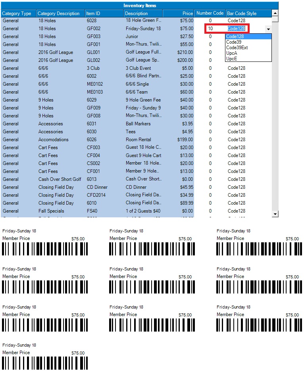The width and height of the screenshot is (304, 374).
Task: Select the ME0103 Item ID cell
Action: [x=95, y=92]
